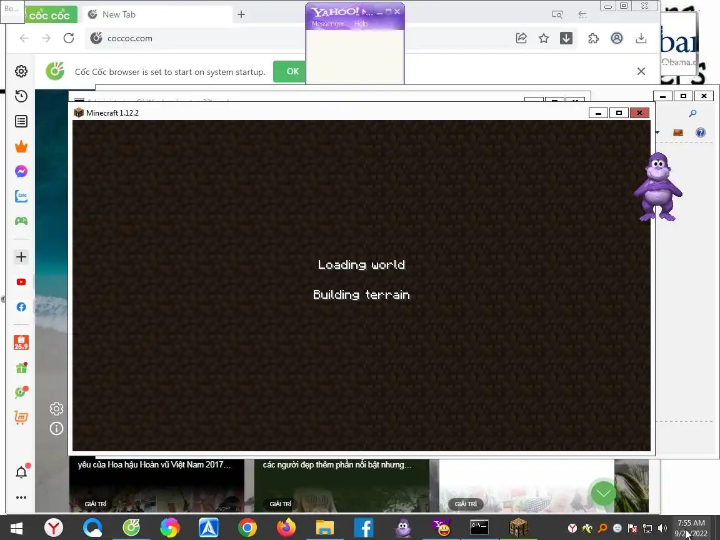Bookmark this page with the star
The image size is (720, 540).
point(544,38)
